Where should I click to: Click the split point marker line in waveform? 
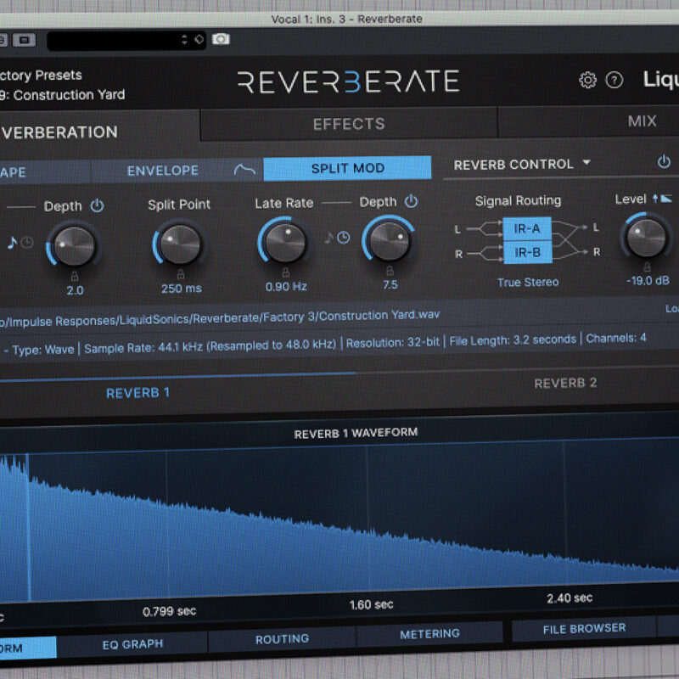29,527
